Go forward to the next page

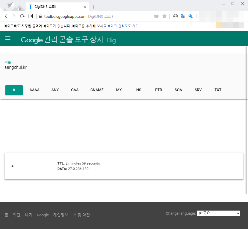14,16
